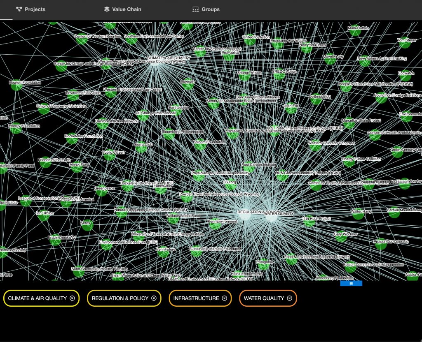
Task: Click the Marcellus Shale Protest label
Action: [x=361, y=120]
